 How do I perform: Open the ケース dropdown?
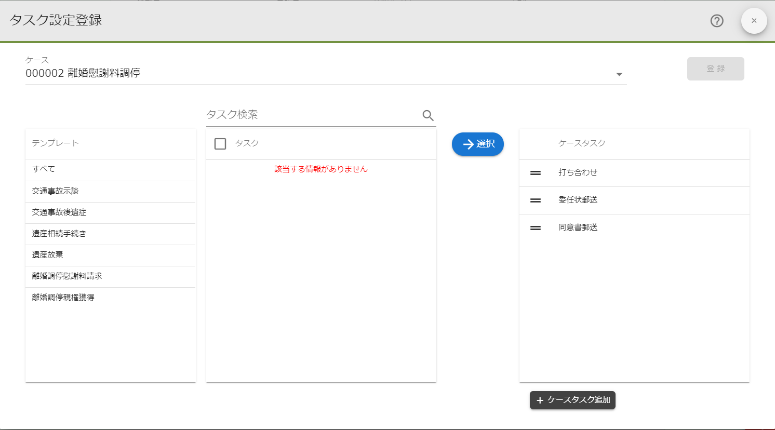point(619,74)
